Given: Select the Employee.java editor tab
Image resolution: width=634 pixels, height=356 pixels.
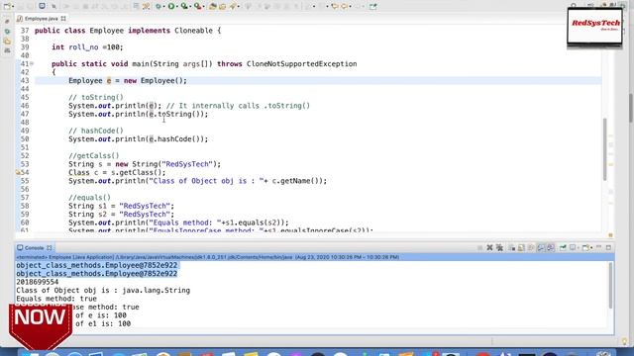Looking at the screenshot, I should click(x=42, y=19).
